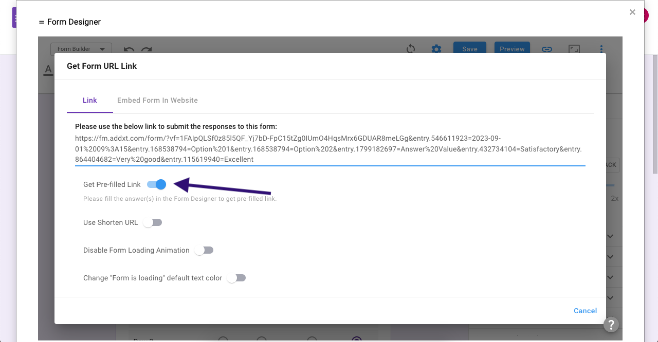Click Cancel in the URL dialog
Viewport: 658px width, 342px height.
click(x=586, y=311)
